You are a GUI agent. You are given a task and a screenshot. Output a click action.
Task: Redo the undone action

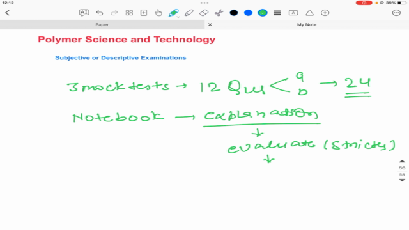(114, 13)
